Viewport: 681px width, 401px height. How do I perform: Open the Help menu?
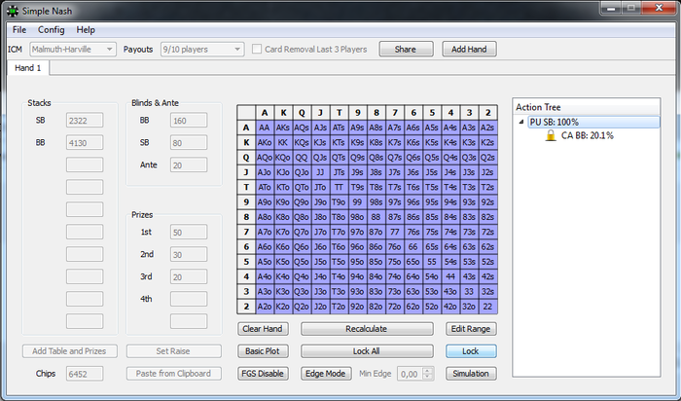(86, 29)
